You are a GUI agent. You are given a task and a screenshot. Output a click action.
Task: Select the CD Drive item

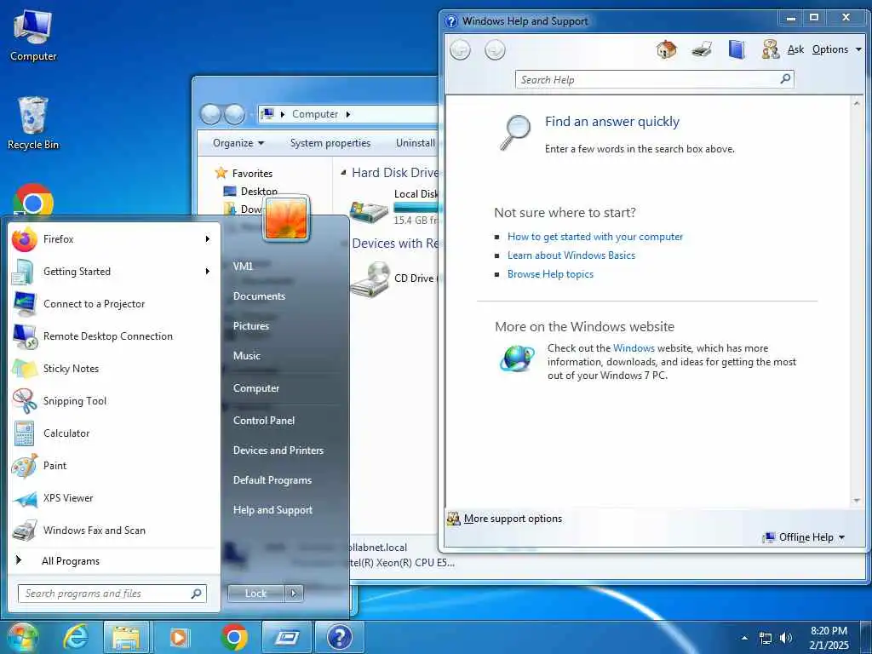393,278
